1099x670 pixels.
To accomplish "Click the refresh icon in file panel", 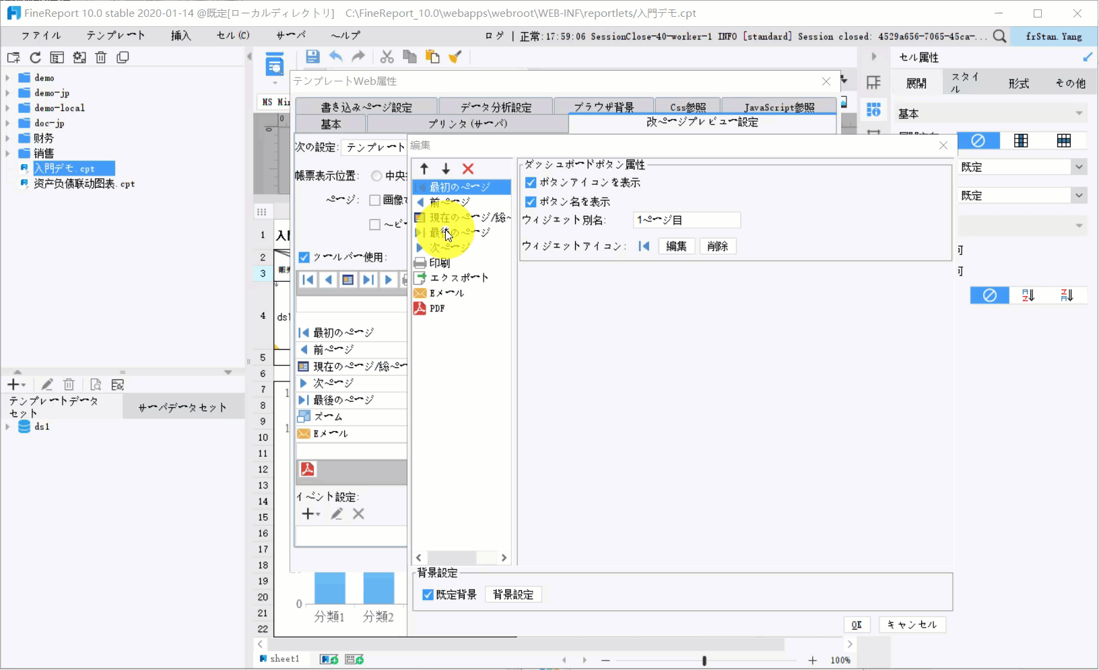I will click(x=35, y=58).
